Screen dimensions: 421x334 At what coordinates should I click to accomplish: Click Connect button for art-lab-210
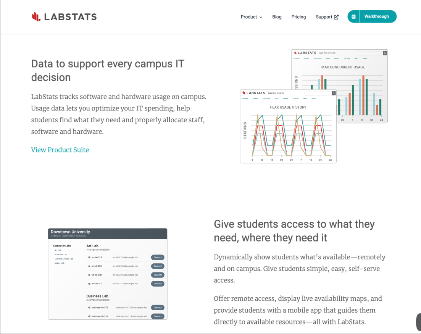(x=158, y=284)
